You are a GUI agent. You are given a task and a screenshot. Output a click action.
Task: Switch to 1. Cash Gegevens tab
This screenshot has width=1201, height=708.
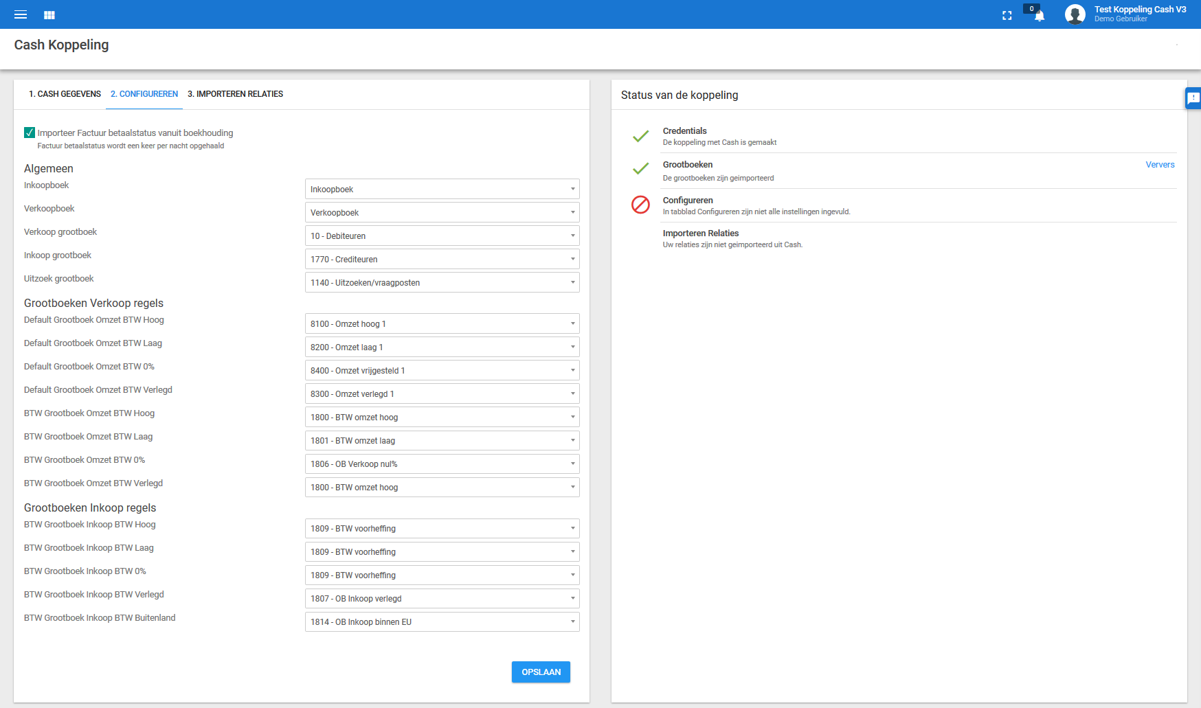pyautogui.click(x=65, y=94)
